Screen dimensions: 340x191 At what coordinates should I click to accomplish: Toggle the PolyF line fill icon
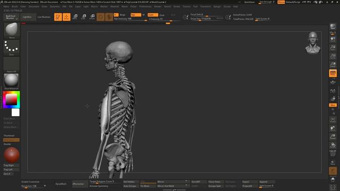coord(333,153)
